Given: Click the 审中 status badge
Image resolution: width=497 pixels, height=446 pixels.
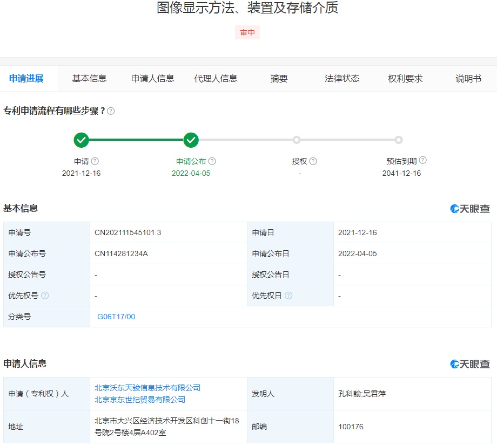Looking at the screenshot, I should [x=247, y=32].
